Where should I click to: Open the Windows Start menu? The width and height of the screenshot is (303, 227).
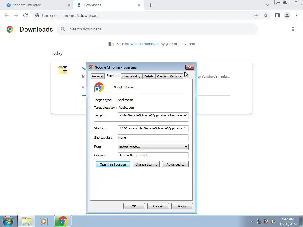(8, 221)
